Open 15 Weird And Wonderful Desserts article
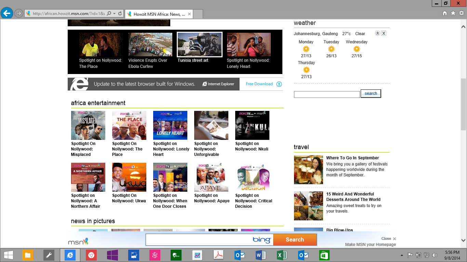This screenshot has width=467, height=262. (x=353, y=197)
